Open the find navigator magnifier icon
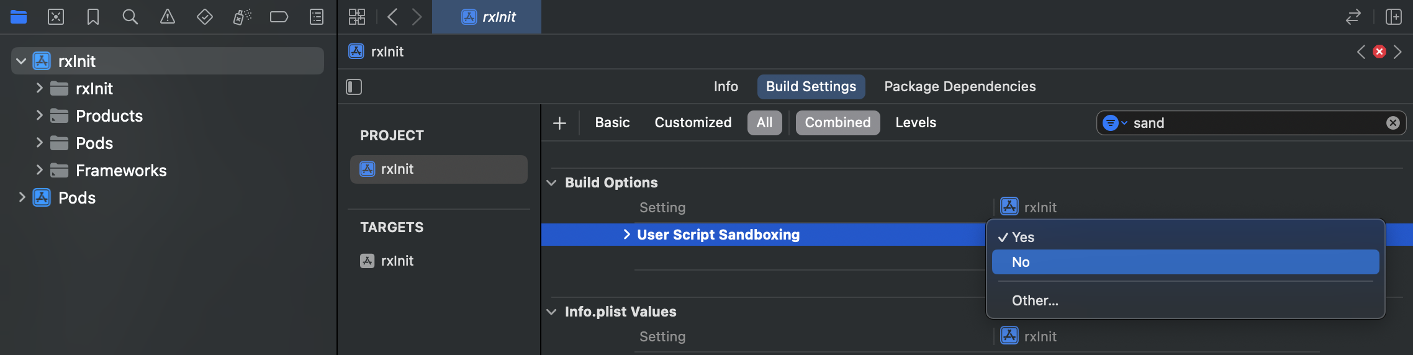This screenshot has height=355, width=1413. (130, 17)
